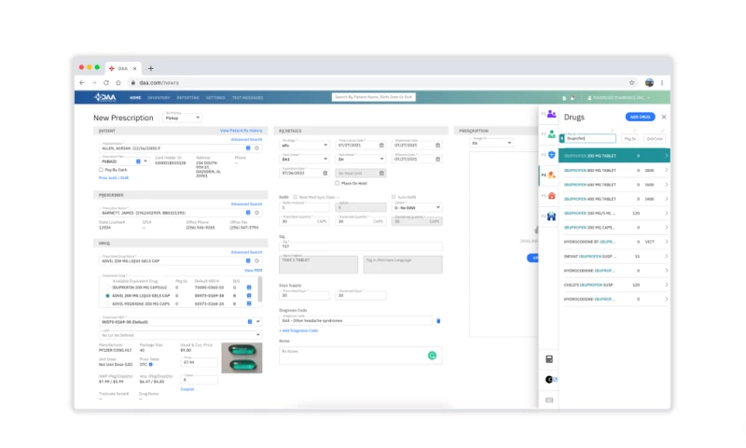
Task: Click the calculator icon in sidebar
Action: click(549, 359)
